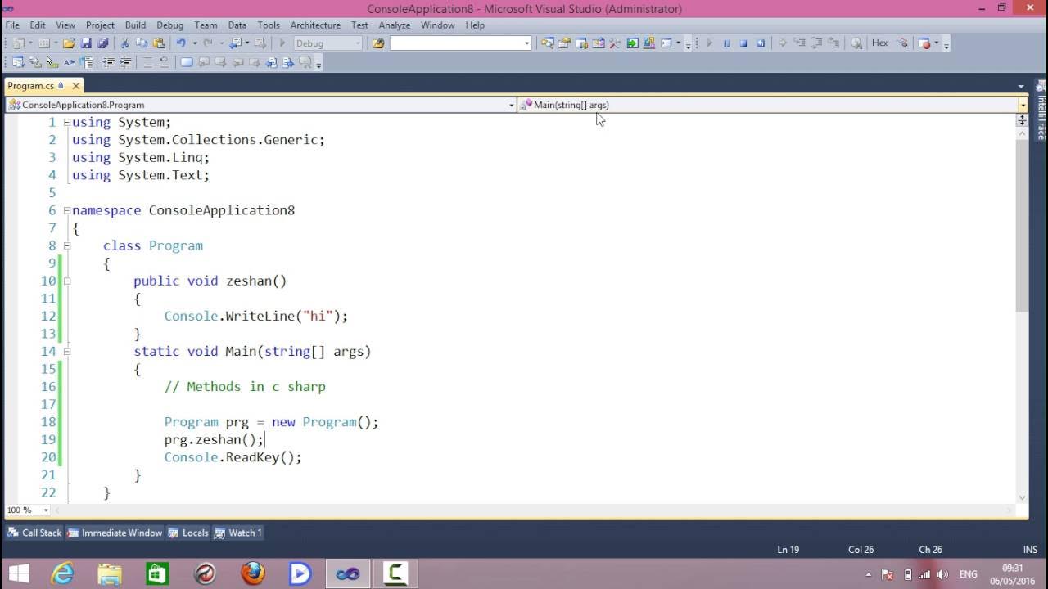Click the Break All pause icon
Image resolution: width=1048 pixels, height=589 pixels.
click(x=726, y=43)
